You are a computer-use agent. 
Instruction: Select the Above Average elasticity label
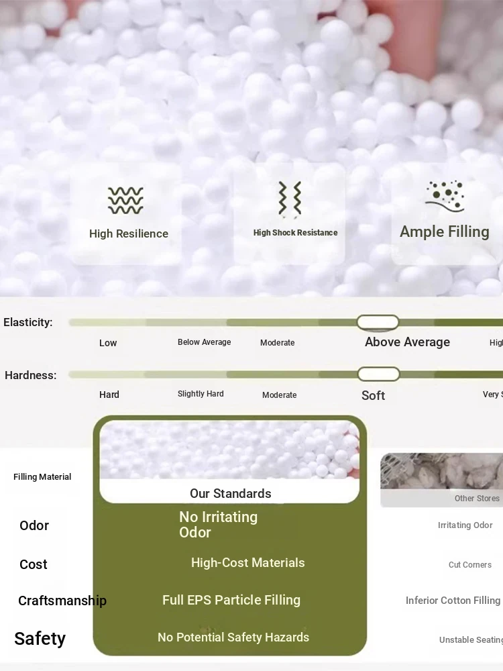click(x=407, y=342)
